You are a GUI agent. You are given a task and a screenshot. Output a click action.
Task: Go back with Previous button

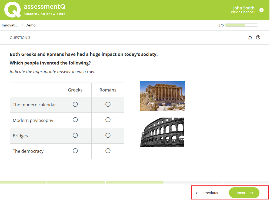(207, 193)
